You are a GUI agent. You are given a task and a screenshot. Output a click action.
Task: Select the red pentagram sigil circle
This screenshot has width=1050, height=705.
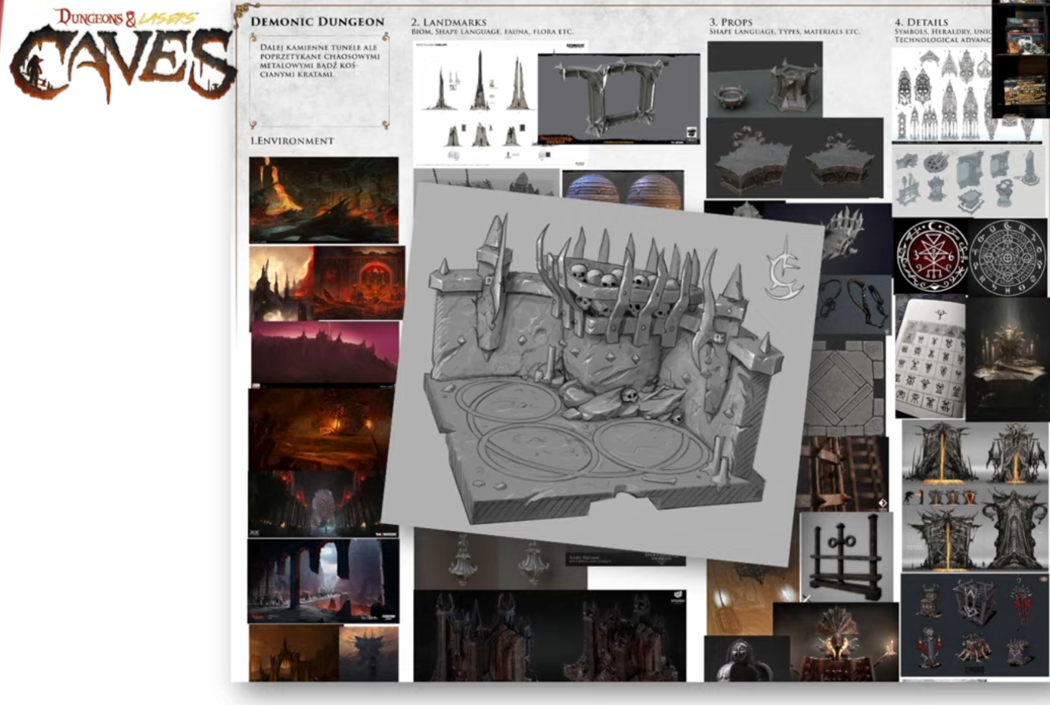pos(931,257)
